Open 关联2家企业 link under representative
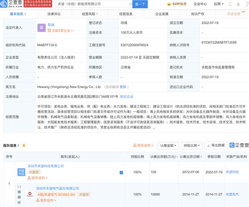The width and height of the screenshot is (249, 207). pos(60,30)
